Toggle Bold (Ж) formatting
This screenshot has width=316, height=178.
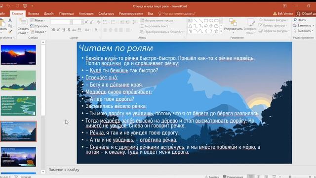click(x=53, y=30)
